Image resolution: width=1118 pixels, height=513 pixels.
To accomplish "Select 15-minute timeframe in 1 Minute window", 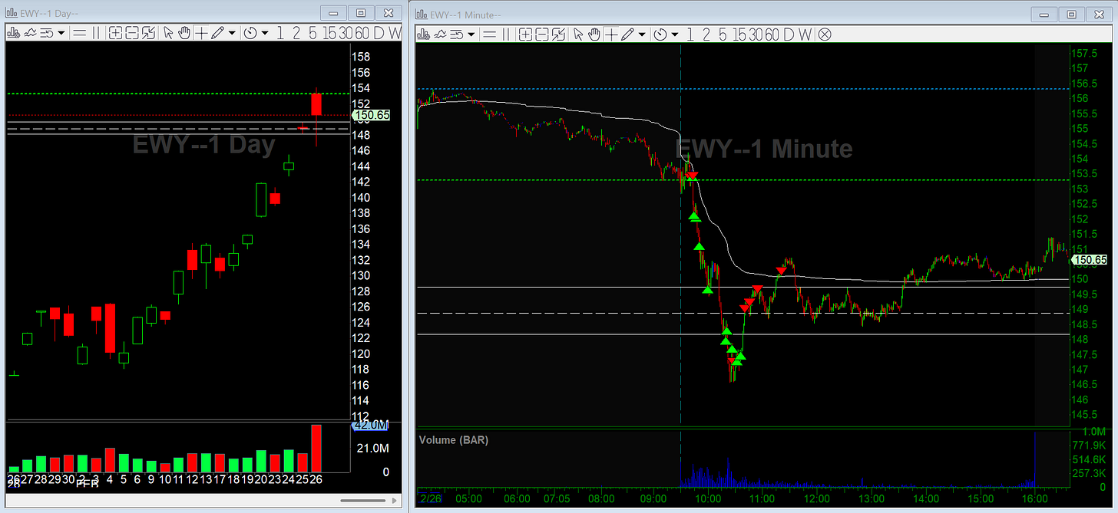I will (740, 35).
